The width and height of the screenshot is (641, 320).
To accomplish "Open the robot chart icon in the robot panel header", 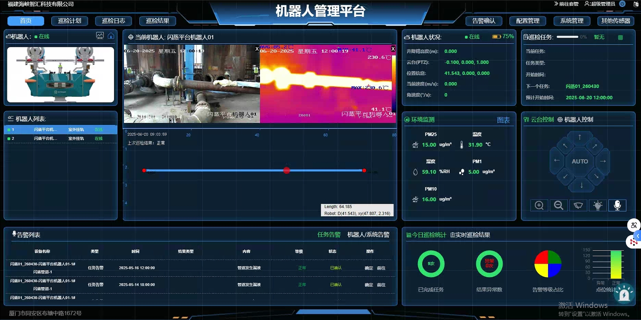I will [x=100, y=36].
